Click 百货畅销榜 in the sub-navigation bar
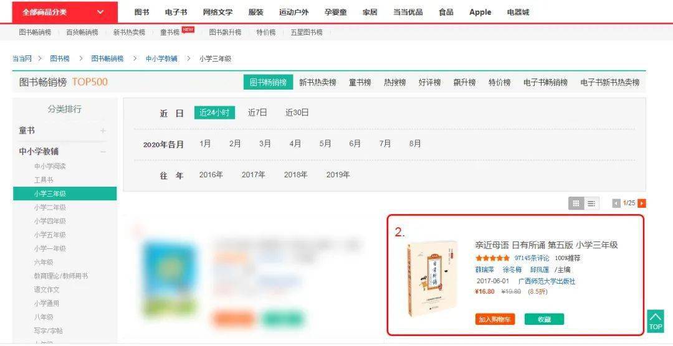673x346 pixels. coord(82,32)
